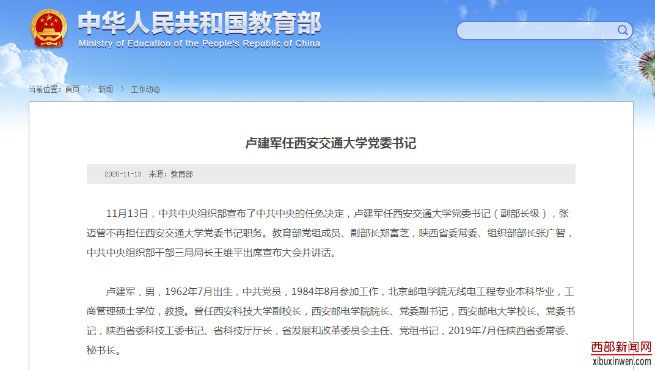The height and width of the screenshot is (370, 655).
Task: Select the article headline 卢建军任西安交通大学党委书记
Action: click(x=331, y=143)
